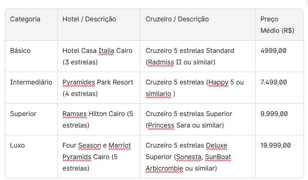Click the Hotel / Descrição header
Viewport: 308px width, 180px height.
point(89,19)
